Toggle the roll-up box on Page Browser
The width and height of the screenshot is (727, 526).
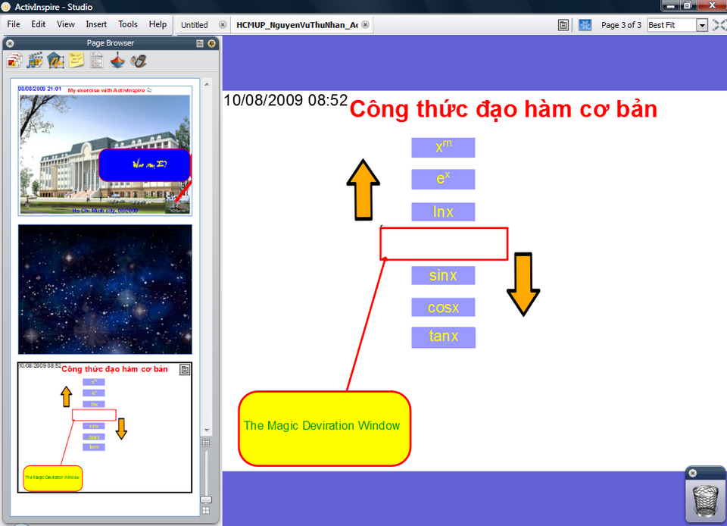coord(199,43)
